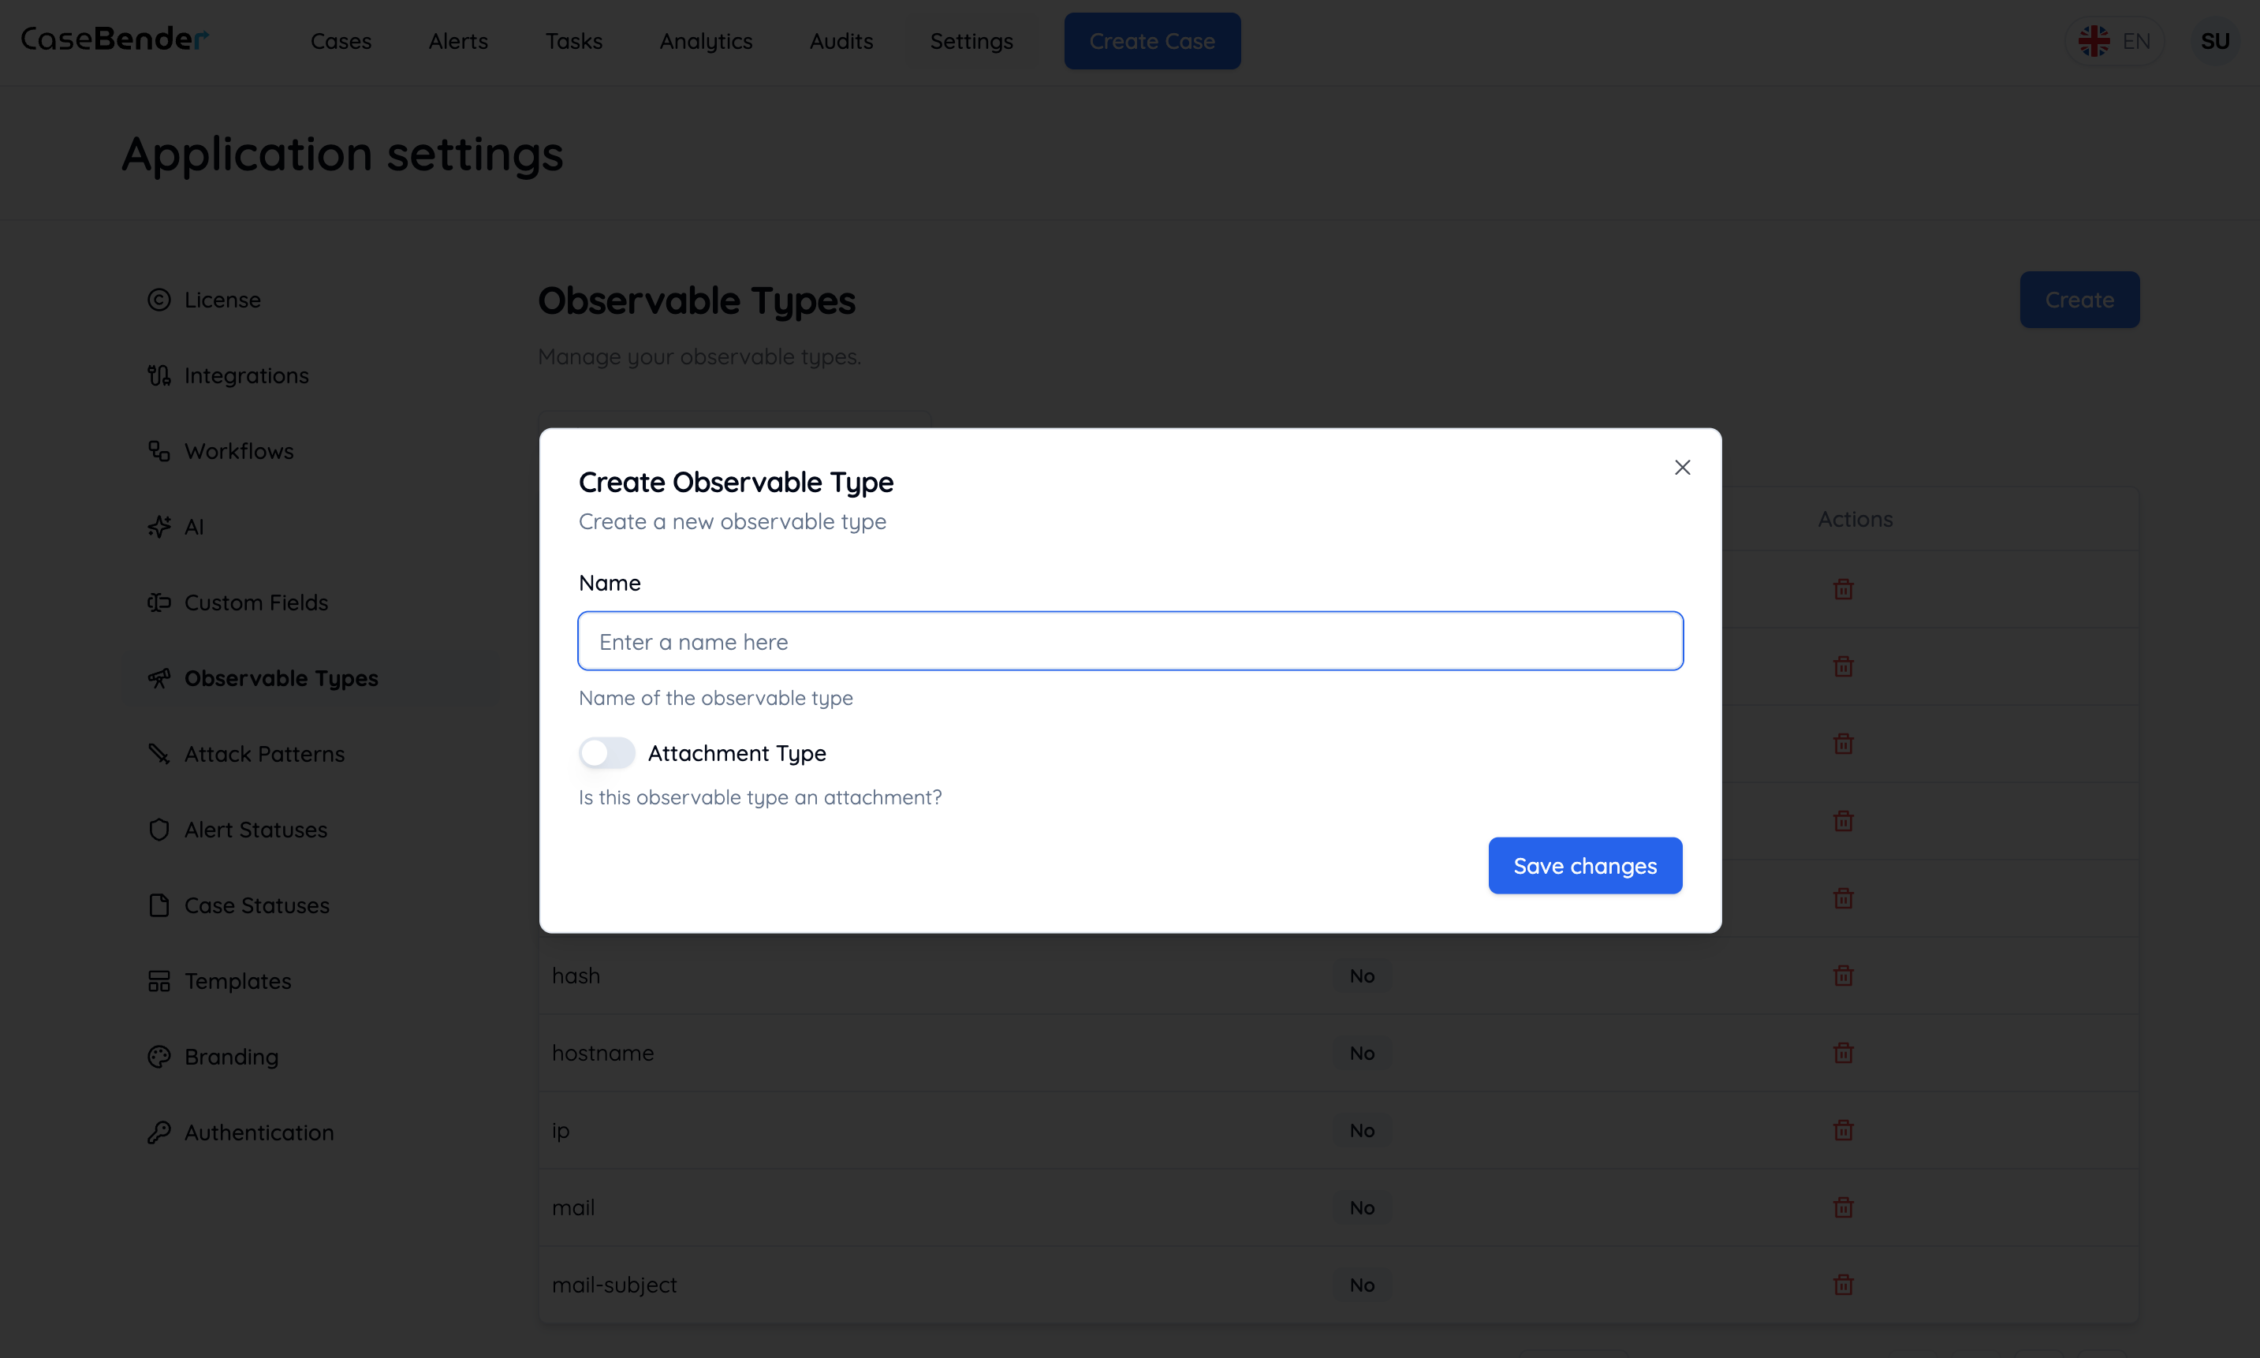Delete the hostname observable type
This screenshot has height=1358, width=2260.
[x=1844, y=1054]
